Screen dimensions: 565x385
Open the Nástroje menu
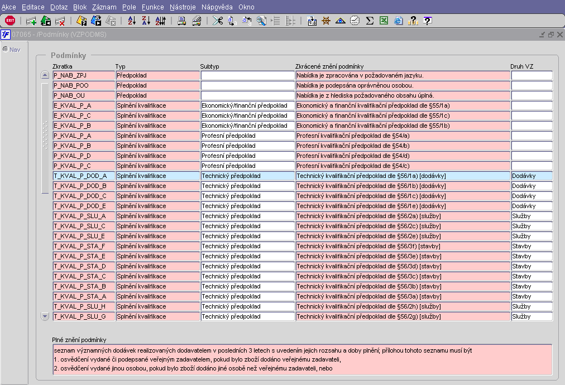pos(183,7)
